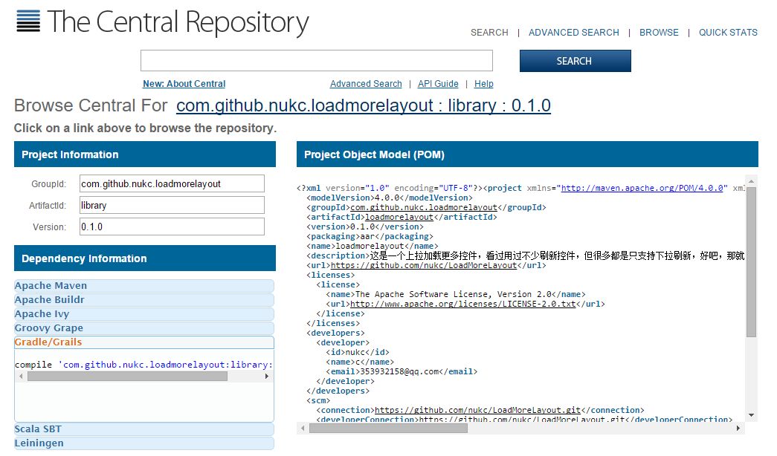Open the maven.apache.org/POM/4.0.0 xmlns link

(644, 188)
